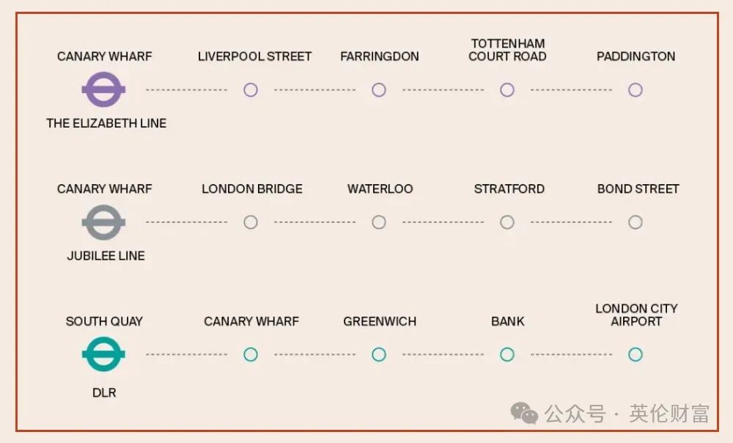Select the Liverpool Street station circle
This screenshot has height=443, width=733.
pos(251,89)
